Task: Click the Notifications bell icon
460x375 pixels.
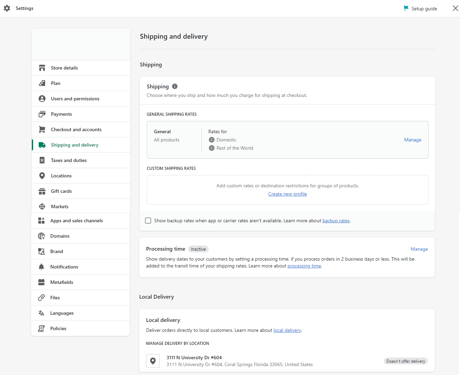Action: tap(41, 267)
